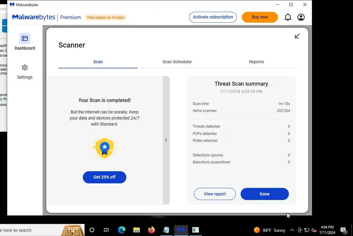Click the PUPs detected row label

pyautogui.click(x=204, y=134)
